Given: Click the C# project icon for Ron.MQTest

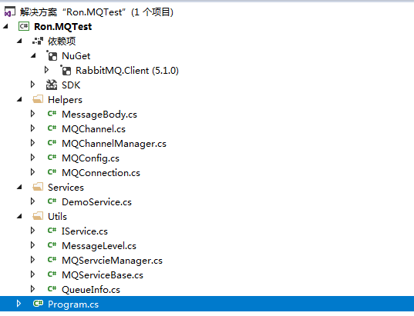Looking at the screenshot, I should 24,26.
